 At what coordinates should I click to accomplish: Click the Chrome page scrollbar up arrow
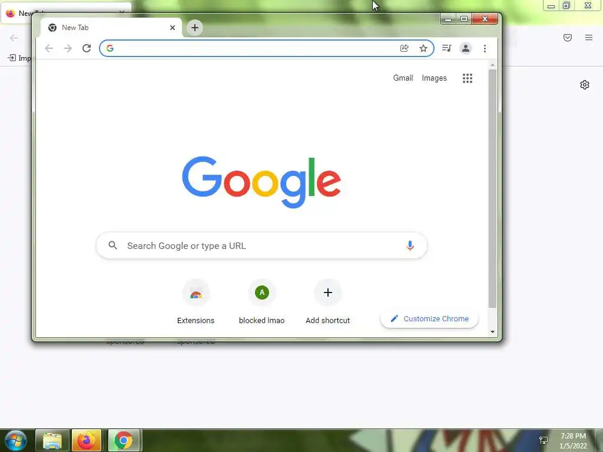point(493,65)
